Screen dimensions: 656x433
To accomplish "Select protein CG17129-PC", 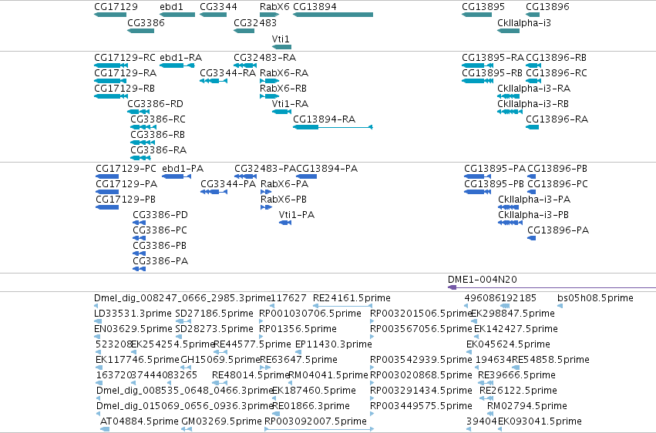I will point(107,176).
